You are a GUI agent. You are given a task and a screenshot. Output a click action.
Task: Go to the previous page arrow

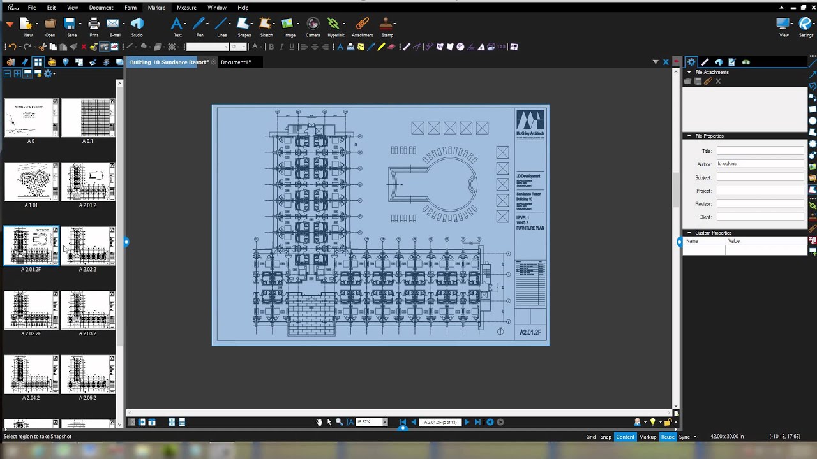click(x=414, y=422)
